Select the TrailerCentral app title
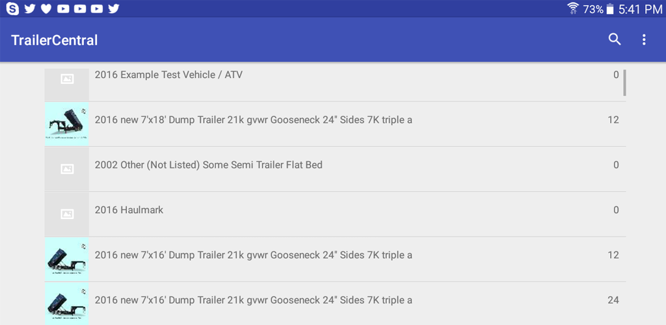Screen dimensions: 666x325 tap(55, 40)
